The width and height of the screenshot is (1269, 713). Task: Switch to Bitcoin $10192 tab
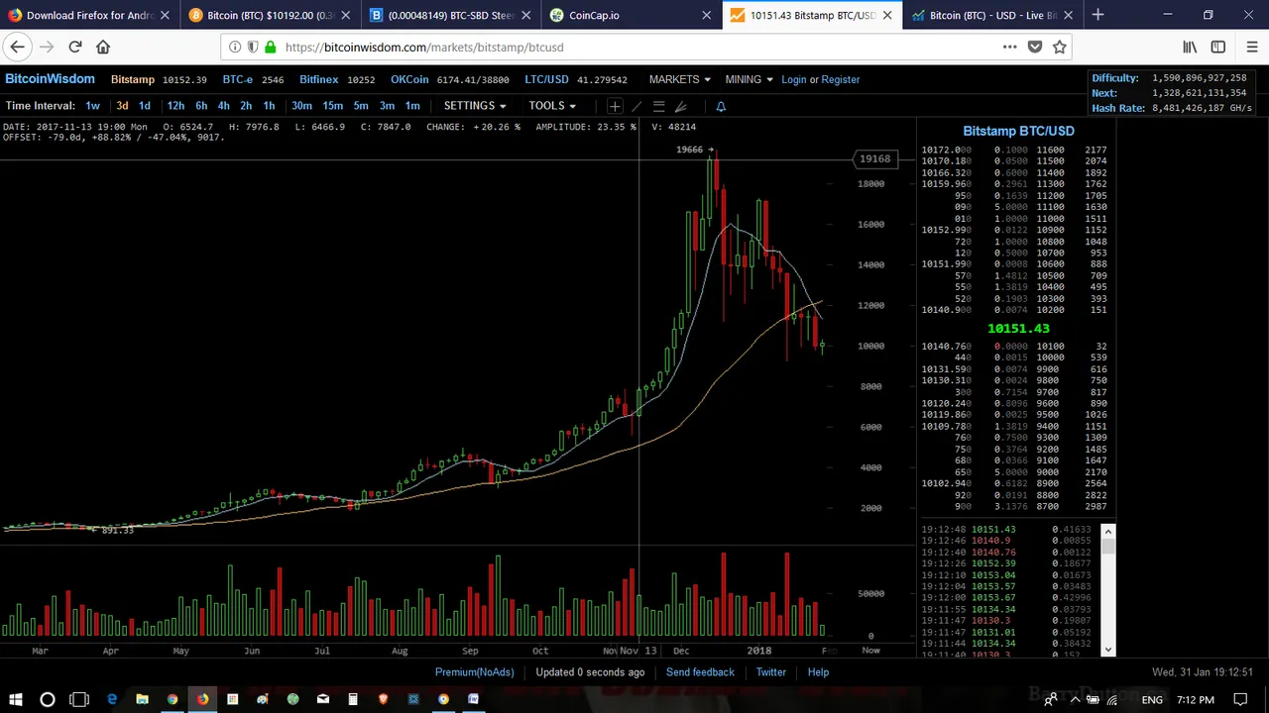[x=270, y=15]
